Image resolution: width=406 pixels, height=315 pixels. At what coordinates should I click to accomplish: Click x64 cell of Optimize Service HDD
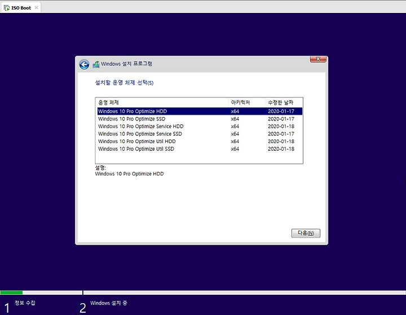click(x=235, y=126)
